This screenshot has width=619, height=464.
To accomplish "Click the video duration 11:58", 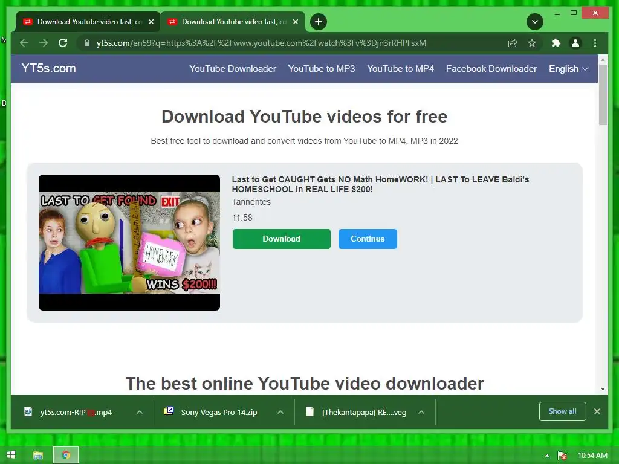I will point(242,217).
